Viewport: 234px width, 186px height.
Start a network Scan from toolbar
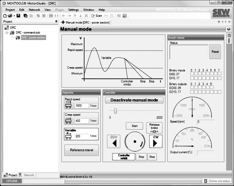click(97, 16)
